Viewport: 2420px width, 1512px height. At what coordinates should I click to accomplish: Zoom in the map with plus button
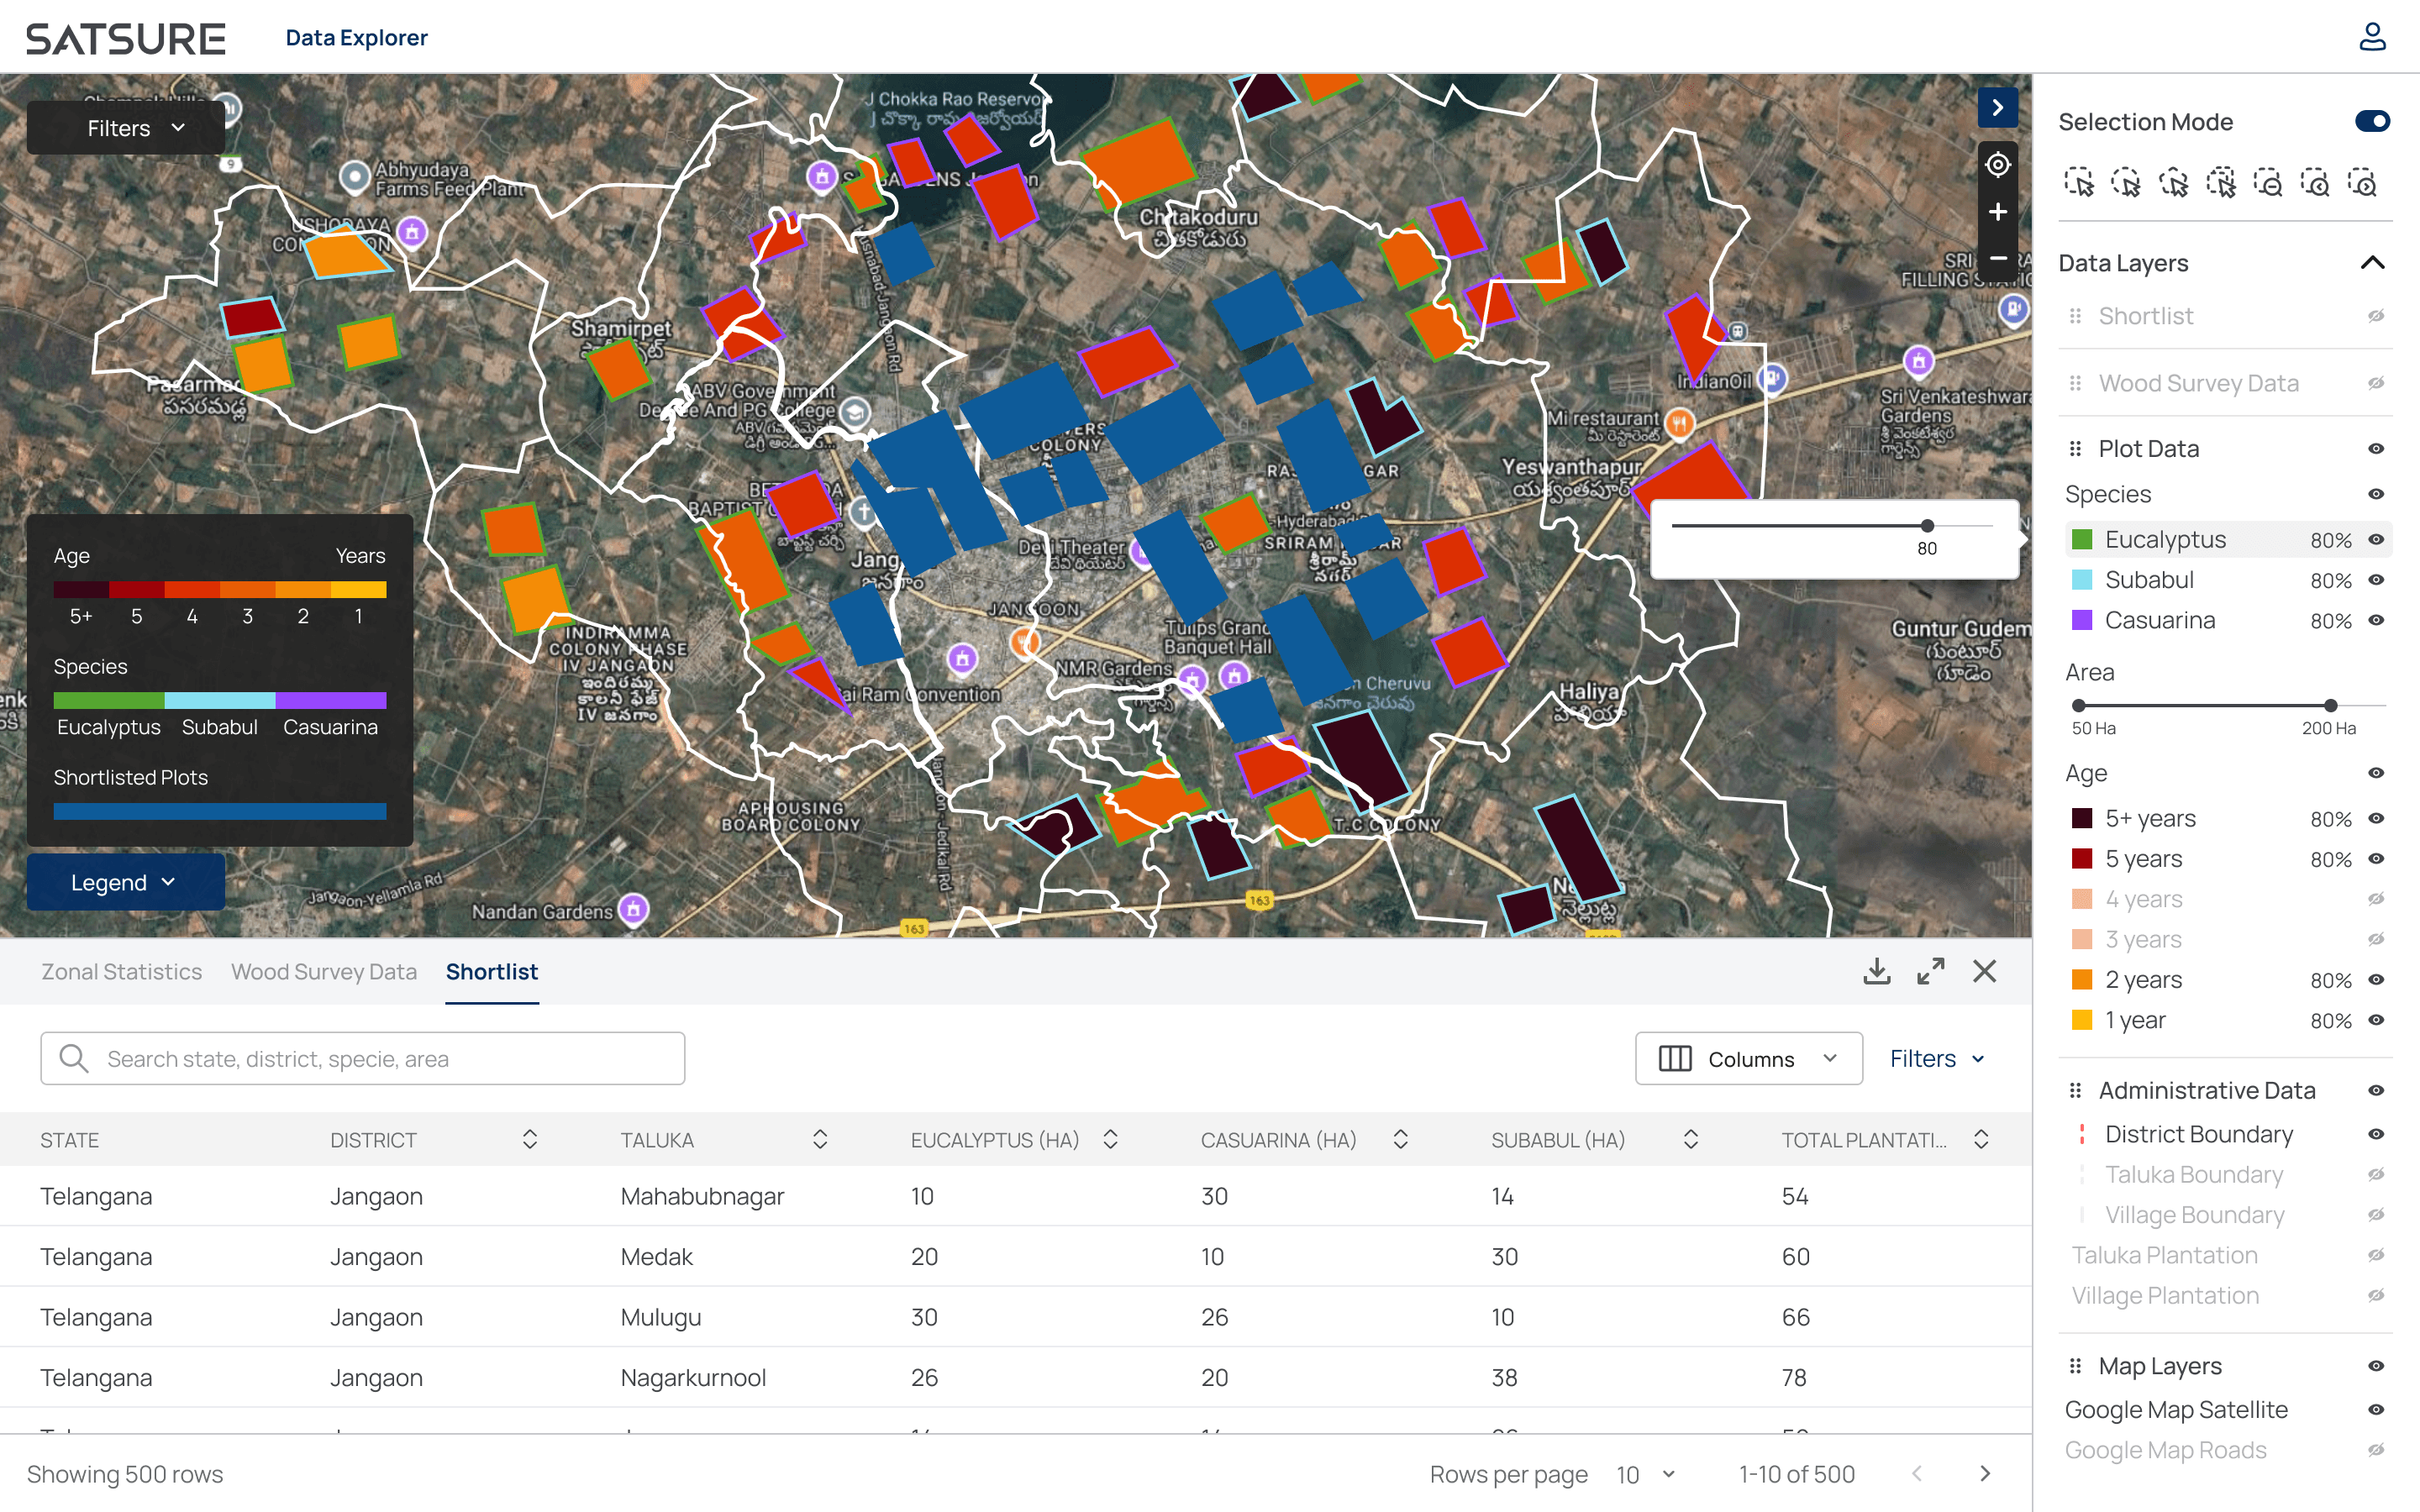coord(1997,212)
